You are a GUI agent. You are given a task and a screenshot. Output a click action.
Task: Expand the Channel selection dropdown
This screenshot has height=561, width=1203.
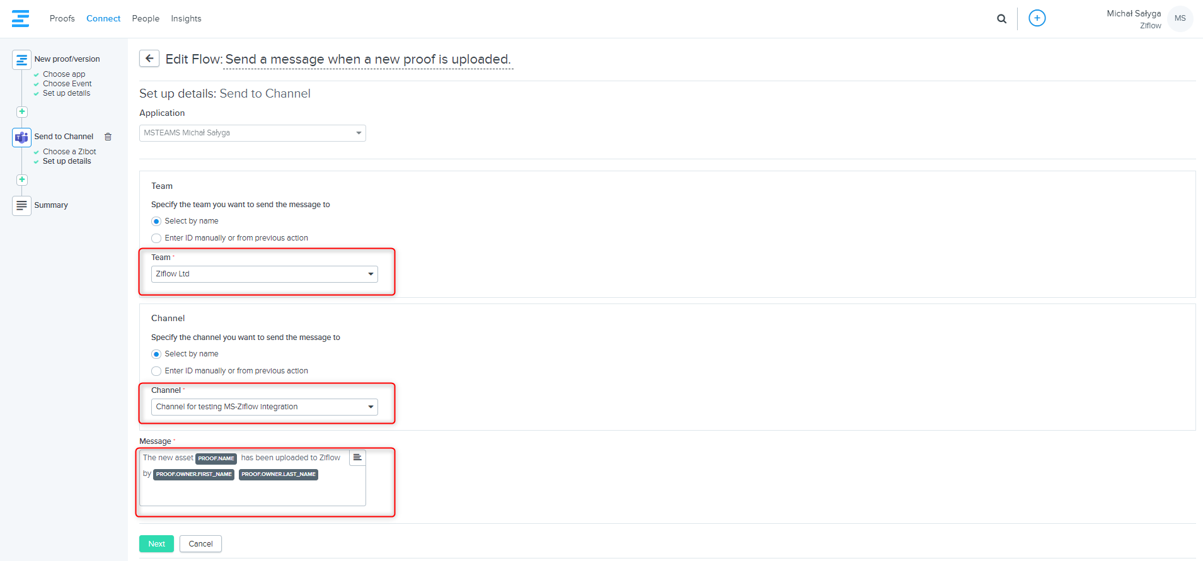point(264,407)
